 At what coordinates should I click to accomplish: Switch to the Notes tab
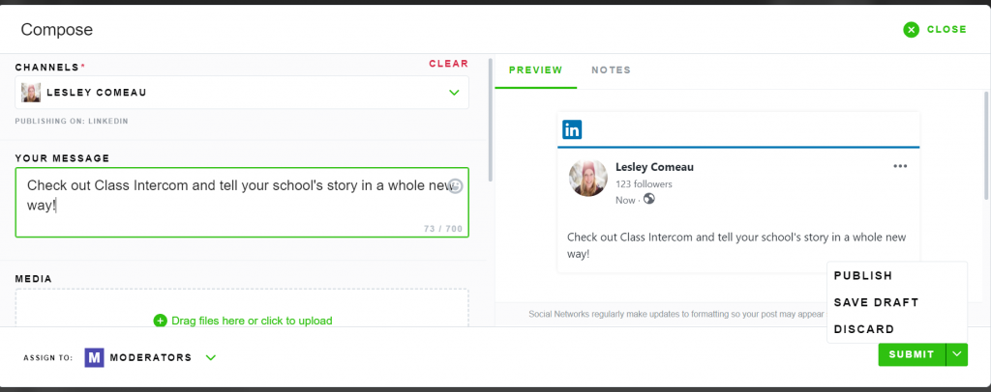click(x=612, y=70)
